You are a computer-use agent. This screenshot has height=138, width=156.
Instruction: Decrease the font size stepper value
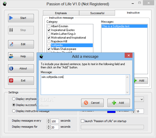coord(133,112)
